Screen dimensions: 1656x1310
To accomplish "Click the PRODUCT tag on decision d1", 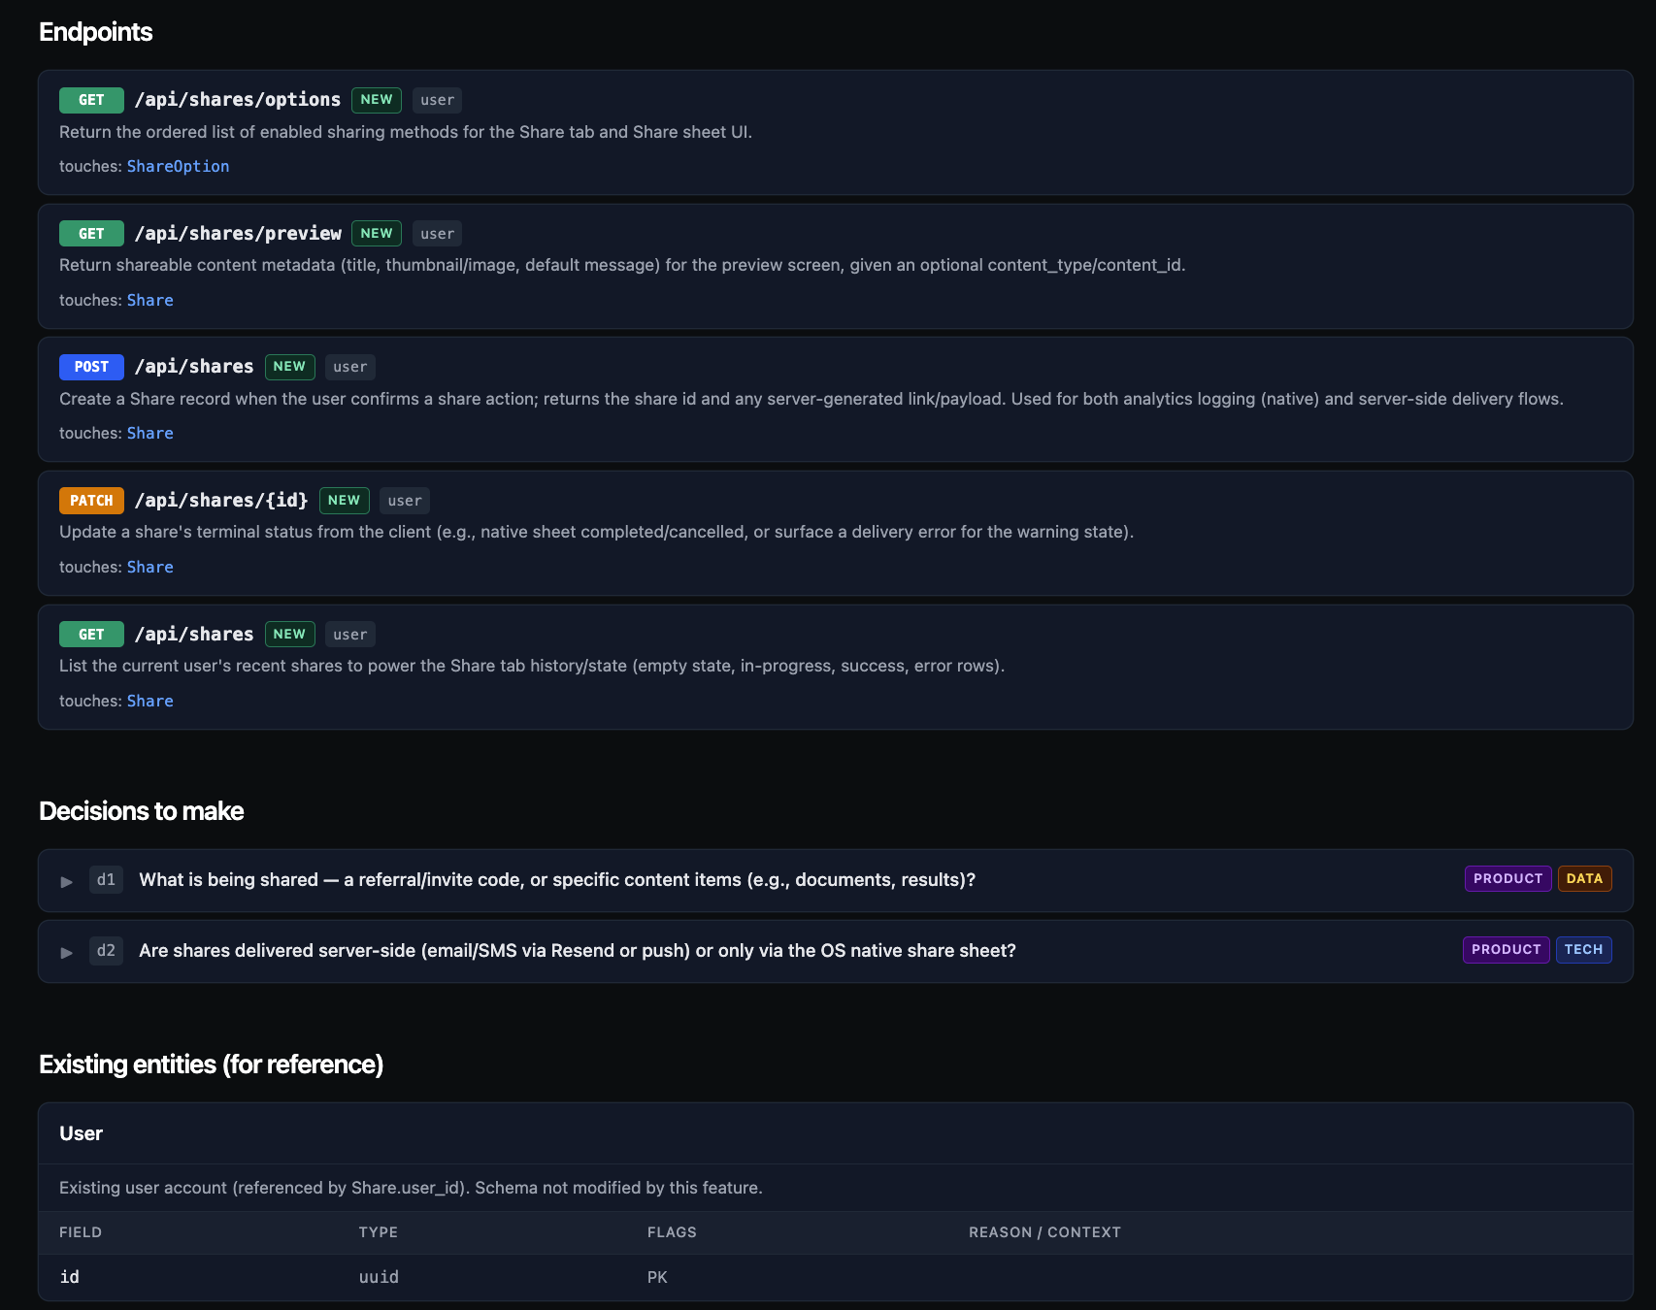I will pos(1507,878).
